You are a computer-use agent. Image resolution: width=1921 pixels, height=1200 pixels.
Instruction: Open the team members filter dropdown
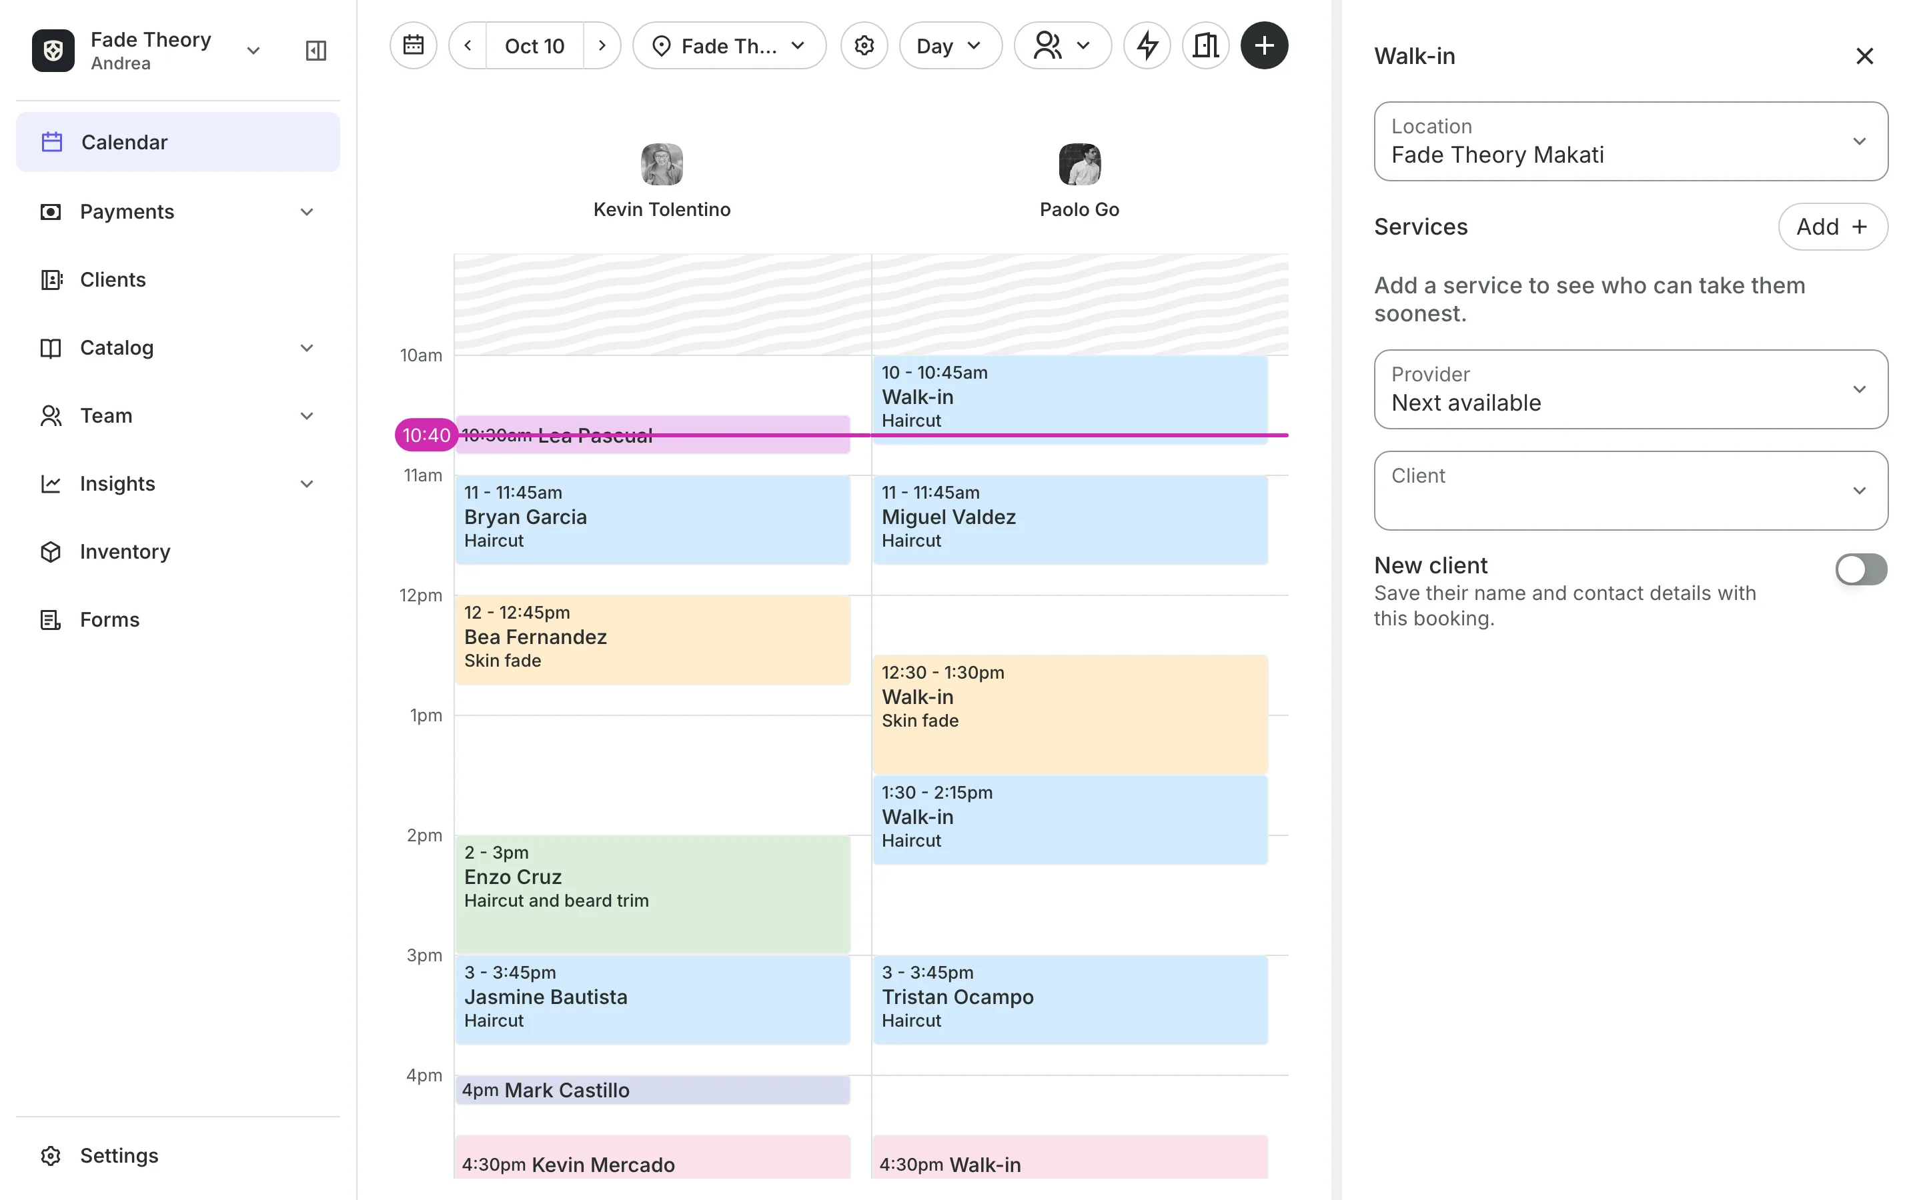(1062, 45)
